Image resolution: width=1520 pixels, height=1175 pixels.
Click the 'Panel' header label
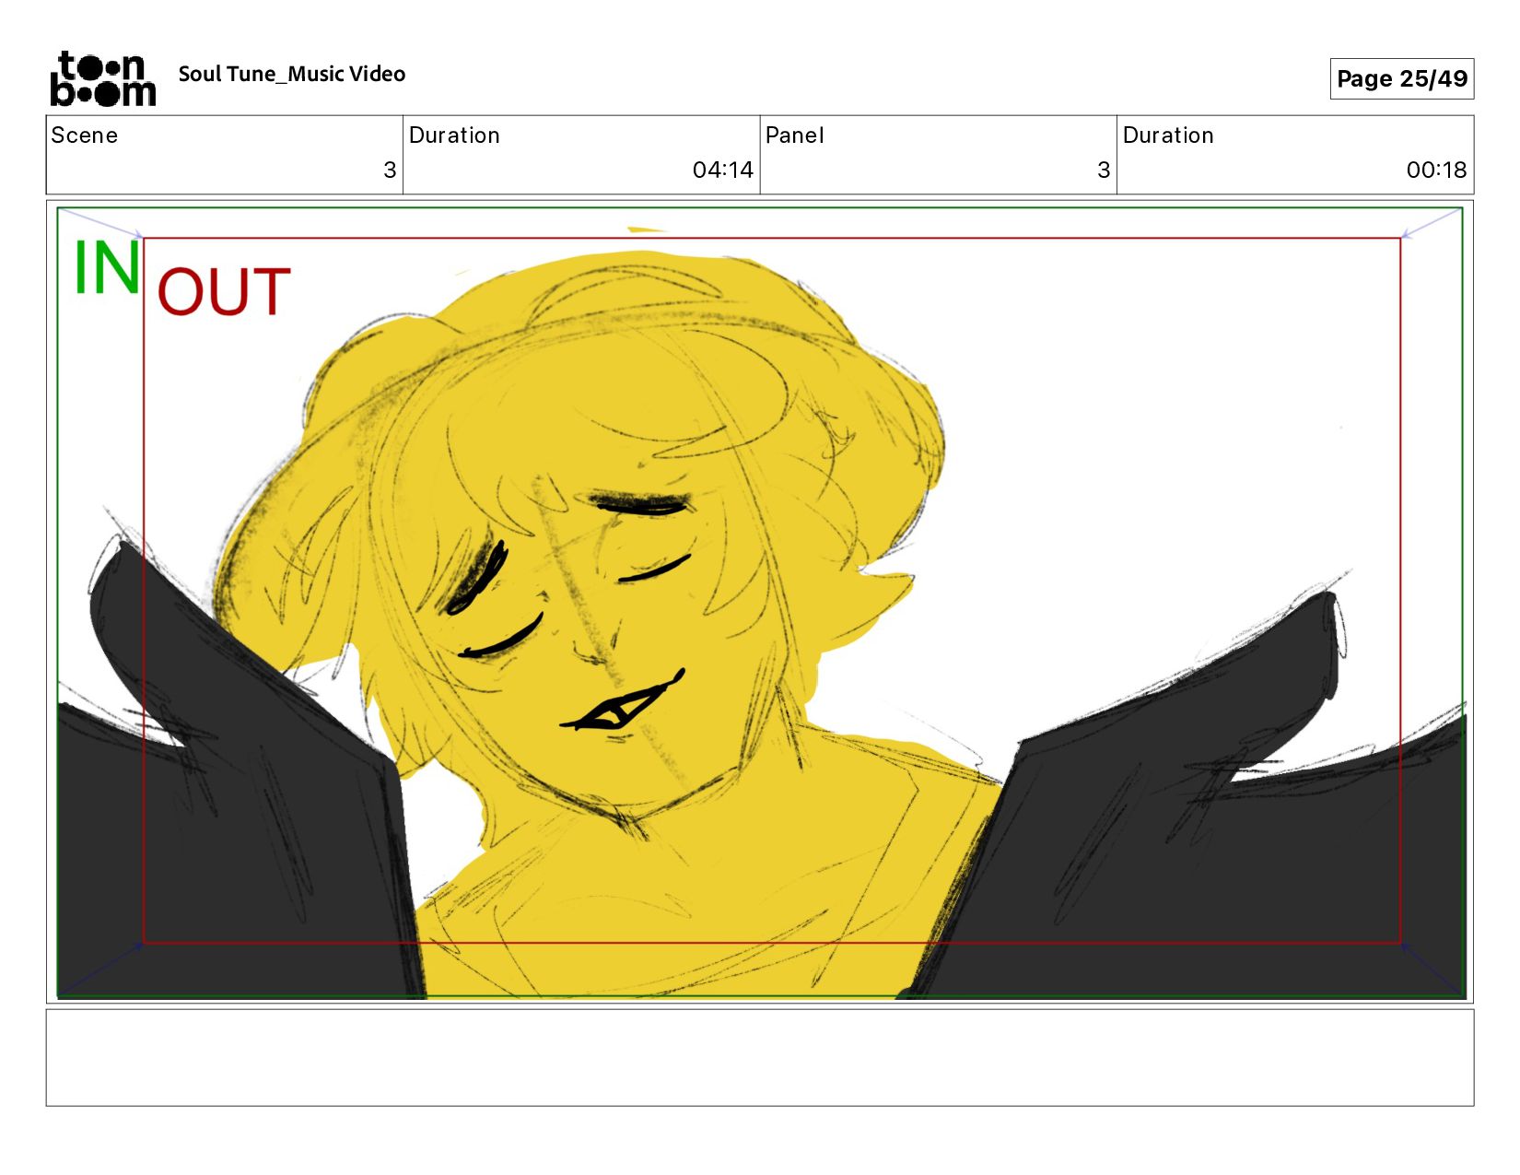794,135
